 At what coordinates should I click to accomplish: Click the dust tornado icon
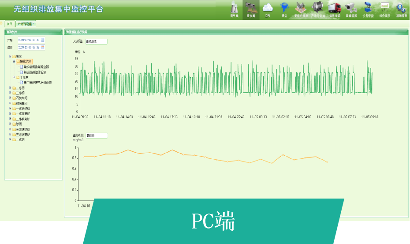[284, 9]
